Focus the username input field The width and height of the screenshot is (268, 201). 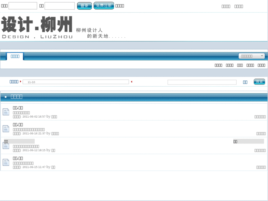[x=23, y=6]
